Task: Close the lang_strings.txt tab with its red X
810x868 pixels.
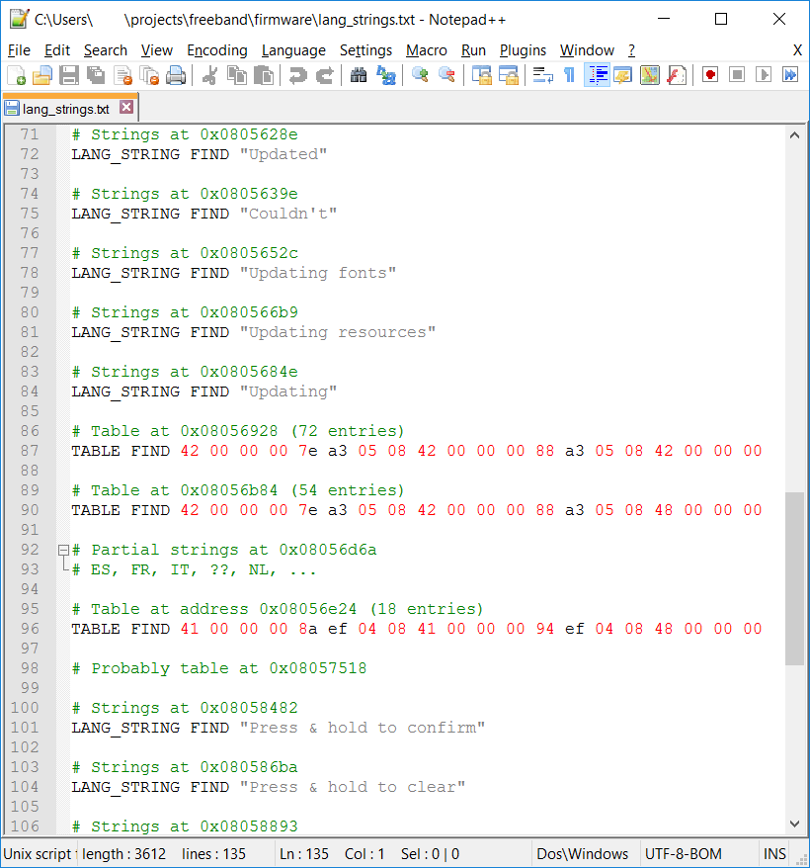Action: (126, 107)
